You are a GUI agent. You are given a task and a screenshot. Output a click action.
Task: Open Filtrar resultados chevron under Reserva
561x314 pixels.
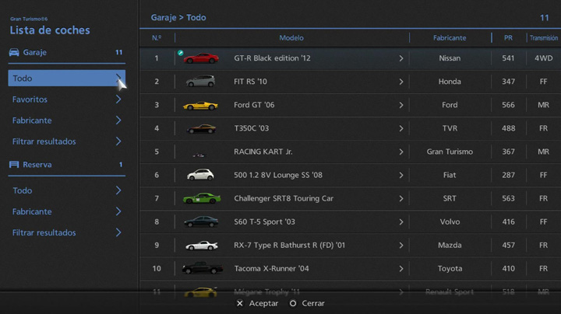point(118,232)
